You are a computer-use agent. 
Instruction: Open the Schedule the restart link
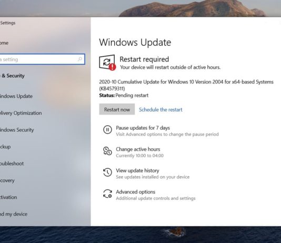click(160, 109)
